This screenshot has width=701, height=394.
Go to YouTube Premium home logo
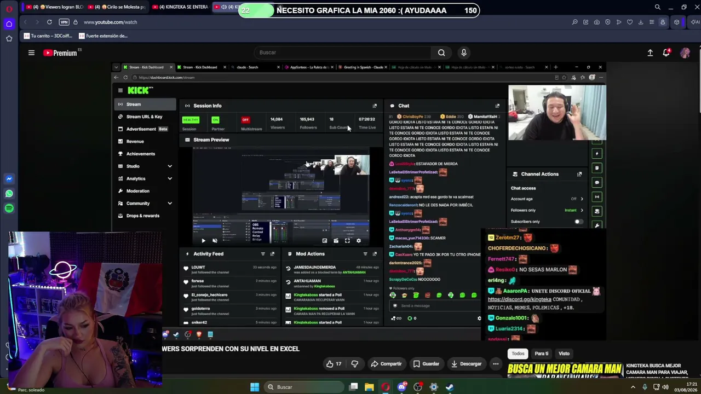click(61, 53)
